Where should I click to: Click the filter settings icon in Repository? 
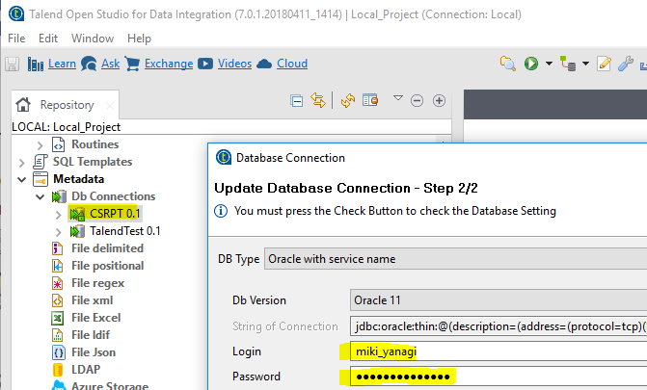pos(370,100)
